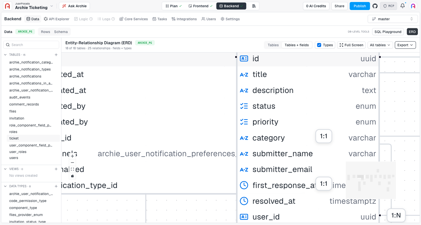The height and width of the screenshot is (225, 421).
Task: Switch to Rows view
Action: 46,32
